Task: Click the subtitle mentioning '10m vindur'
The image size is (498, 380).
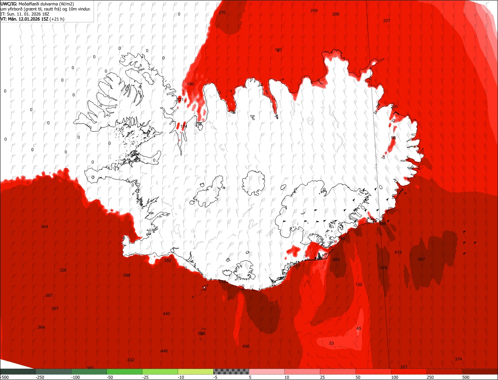Action: (46, 9)
